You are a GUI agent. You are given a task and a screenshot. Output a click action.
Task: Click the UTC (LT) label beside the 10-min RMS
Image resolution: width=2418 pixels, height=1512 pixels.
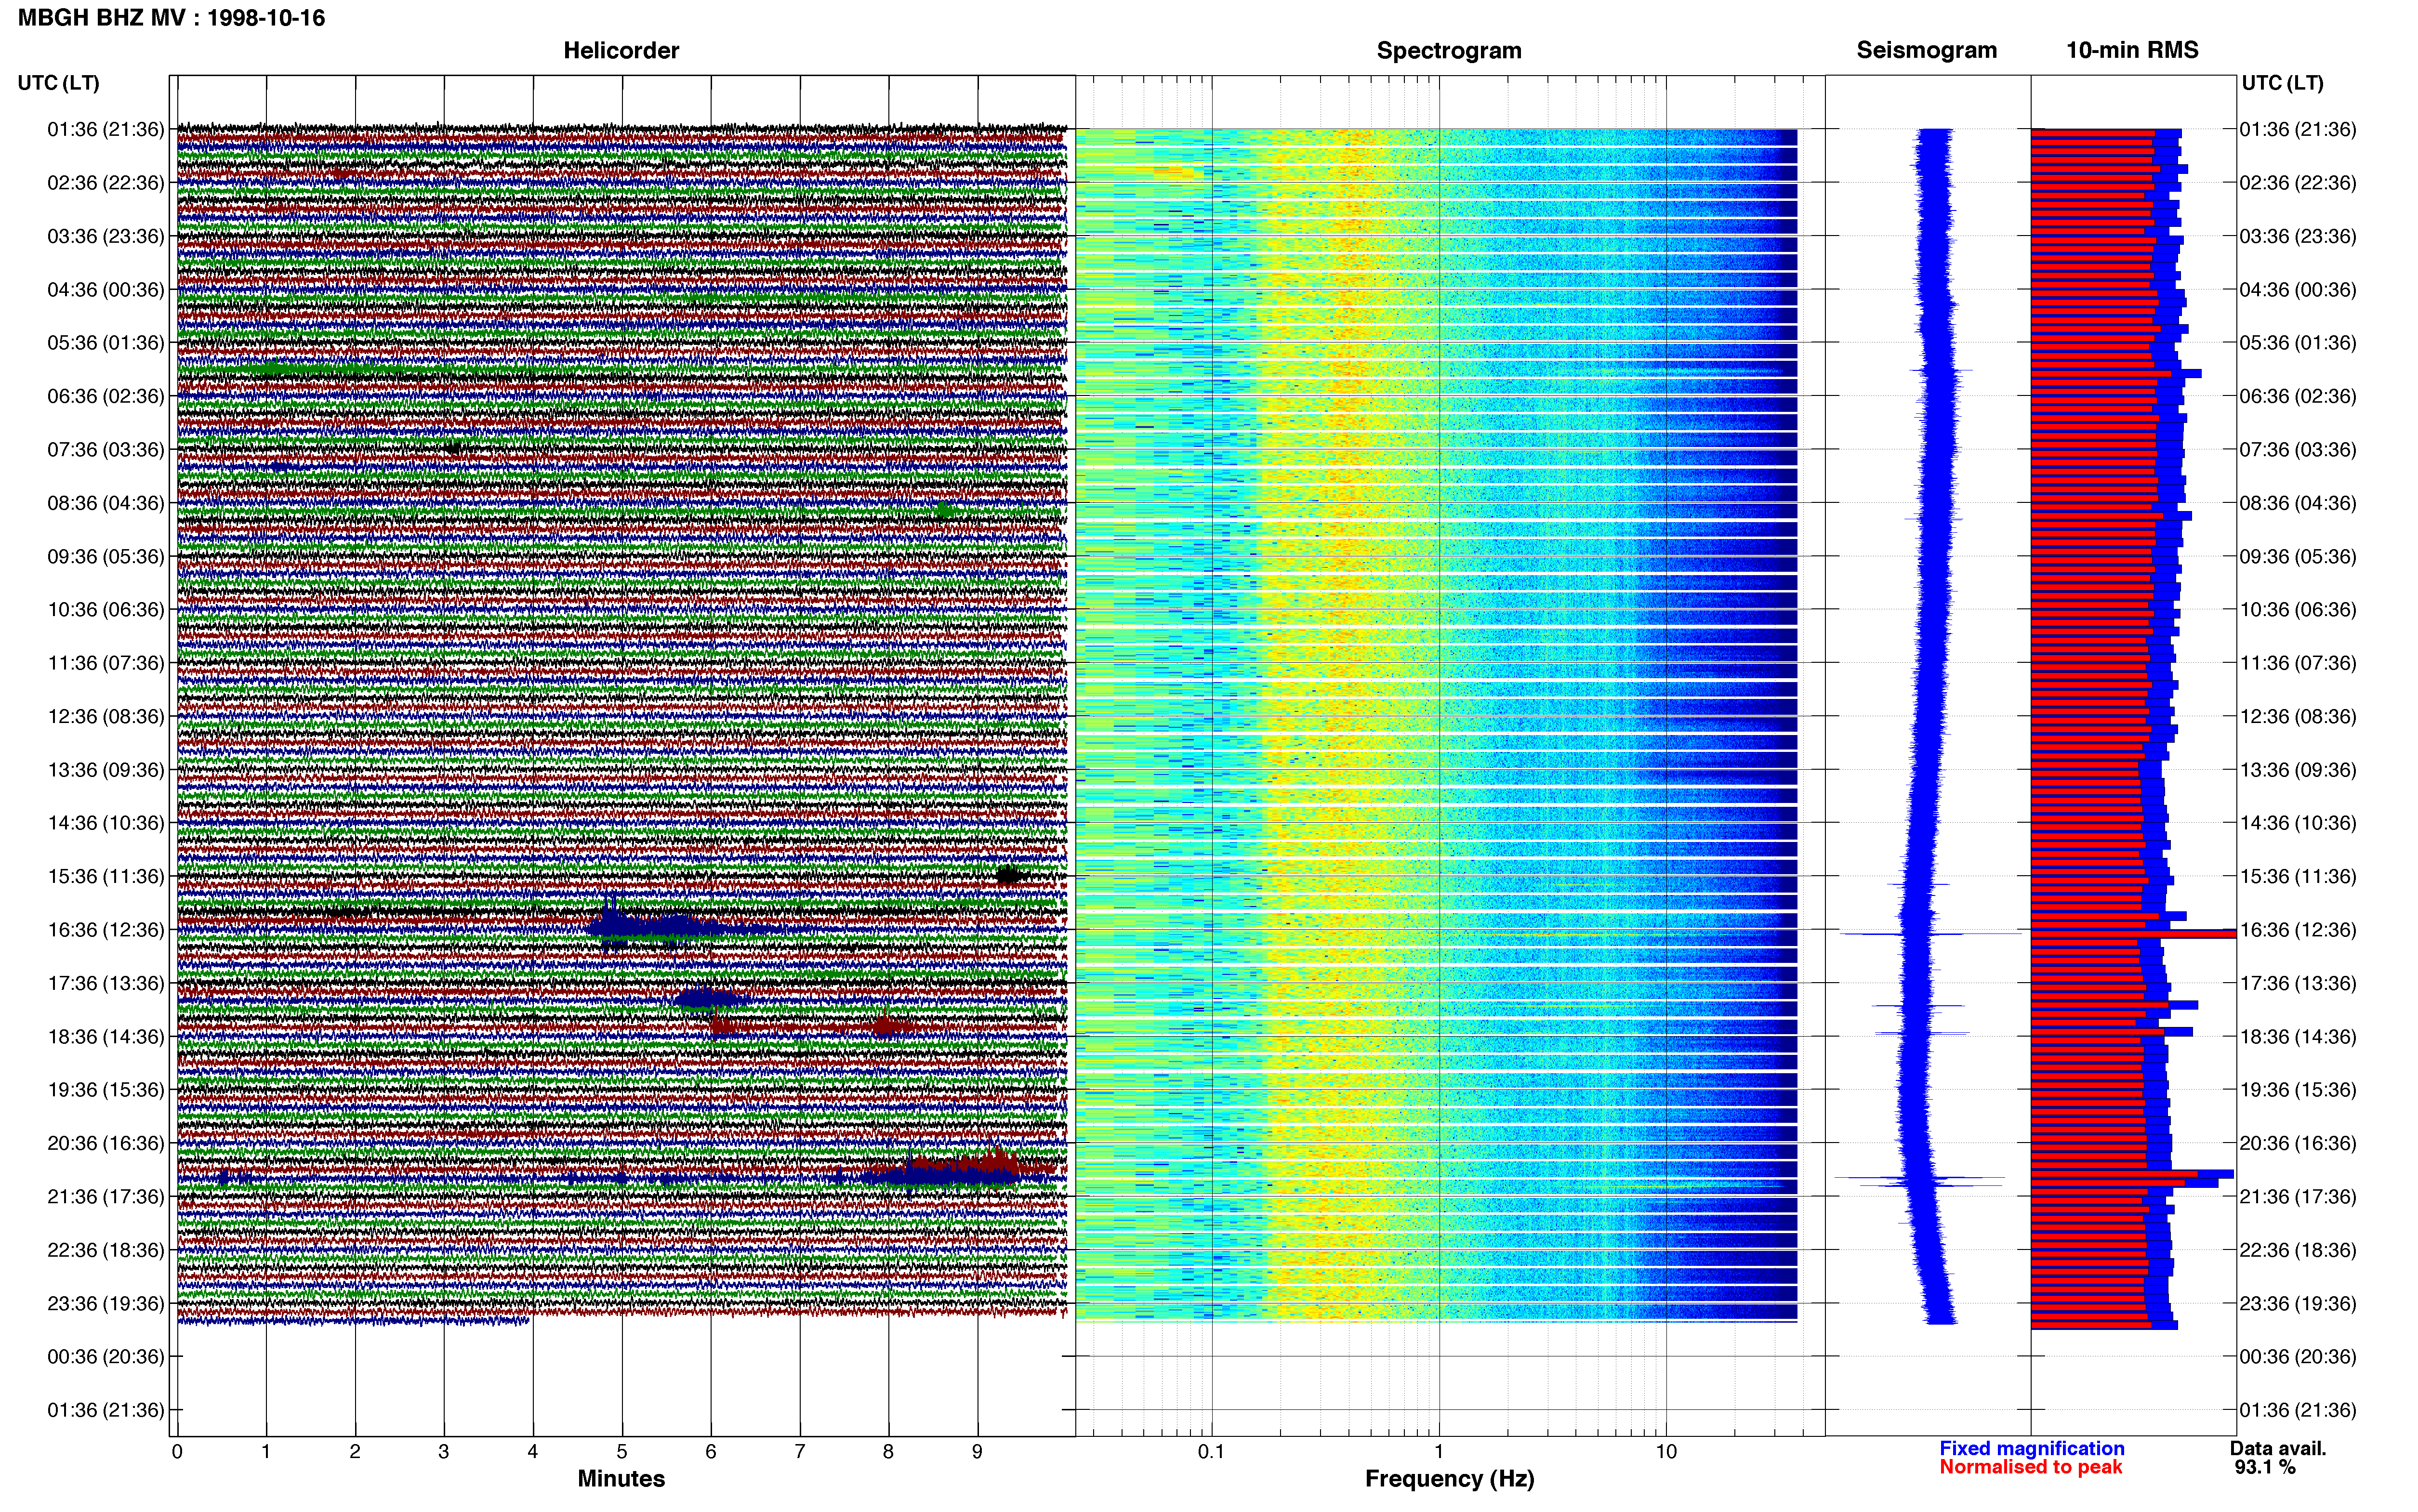pos(2282,83)
